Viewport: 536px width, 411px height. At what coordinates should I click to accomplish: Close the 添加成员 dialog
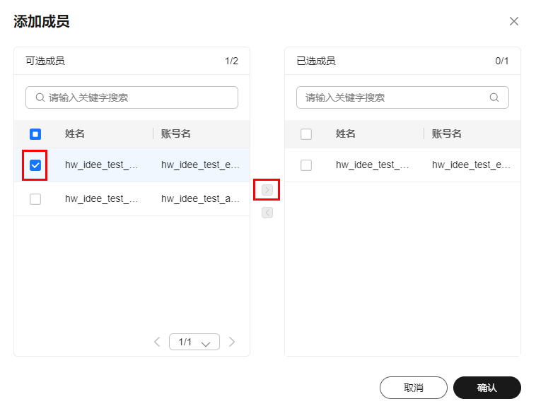(514, 21)
